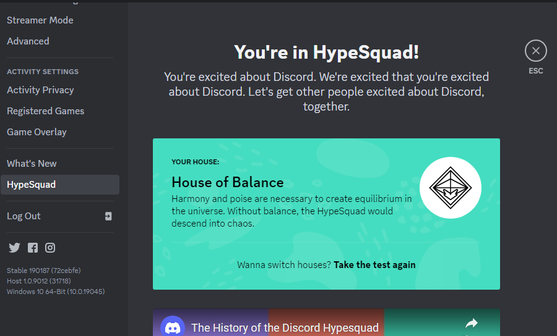This screenshot has width=557, height=336.
Task: Click the Discord logo on the video
Action: click(x=173, y=327)
